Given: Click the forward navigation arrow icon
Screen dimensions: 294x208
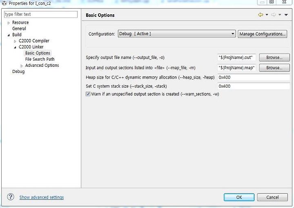Looking at the screenshot, I should (x=274, y=15).
